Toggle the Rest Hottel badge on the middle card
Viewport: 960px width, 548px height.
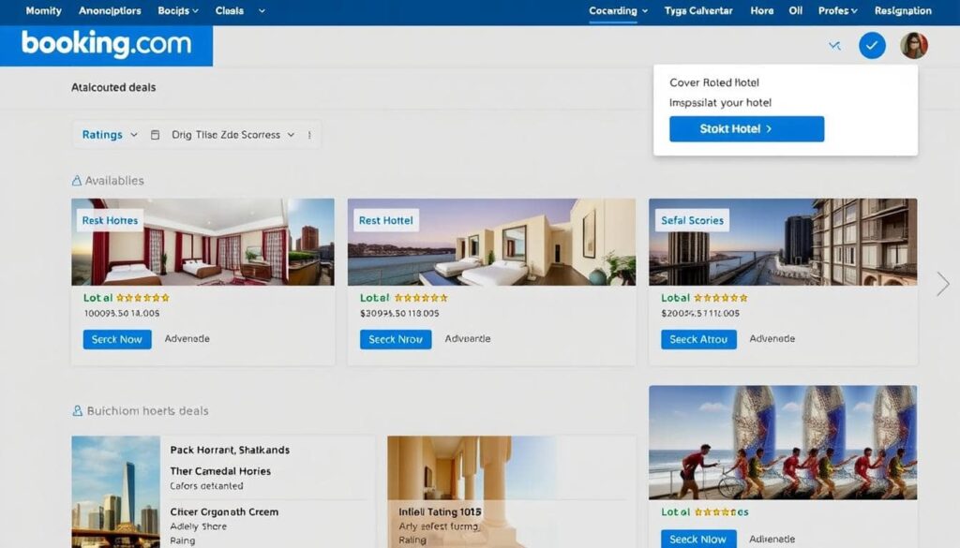tap(386, 219)
